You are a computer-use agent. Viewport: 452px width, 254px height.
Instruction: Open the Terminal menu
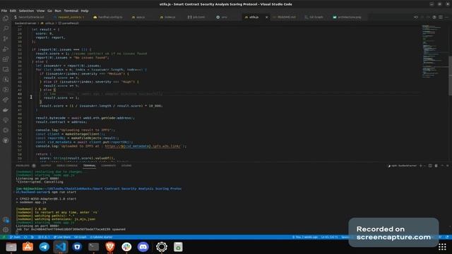[71, 11]
